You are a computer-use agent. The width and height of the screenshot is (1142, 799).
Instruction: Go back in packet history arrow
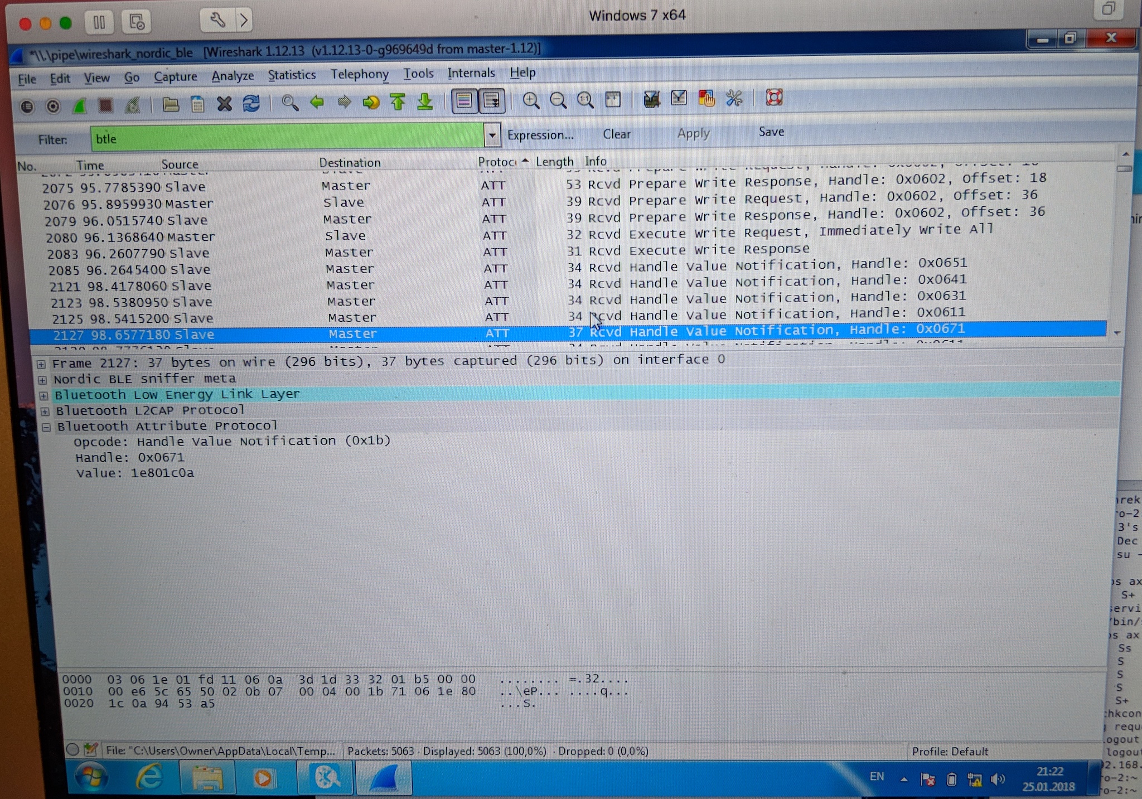(x=317, y=102)
